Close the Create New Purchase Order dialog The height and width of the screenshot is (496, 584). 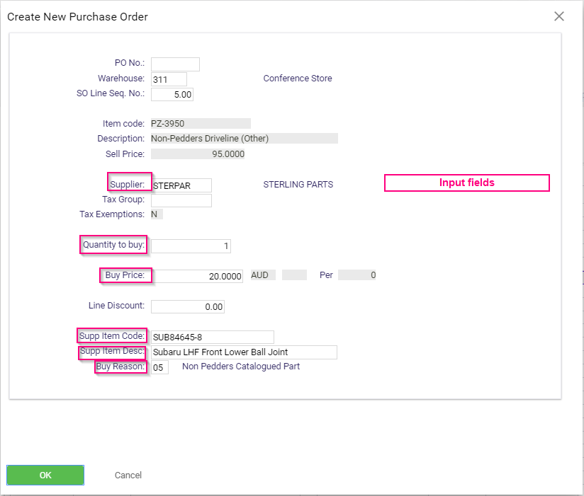(x=558, y=16)
